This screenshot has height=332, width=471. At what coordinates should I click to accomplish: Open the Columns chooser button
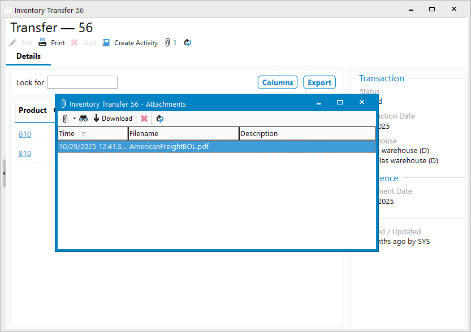pos(278,82)
